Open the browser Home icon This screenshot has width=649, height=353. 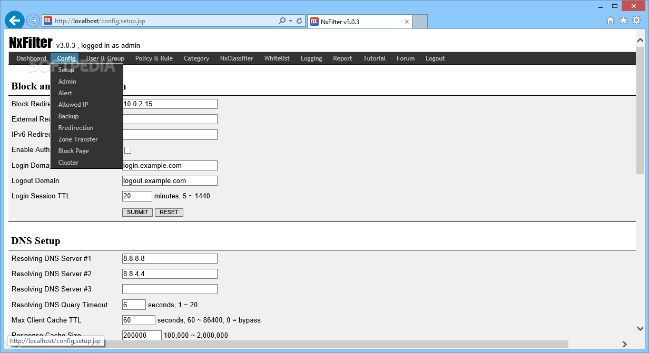[611, 21]
